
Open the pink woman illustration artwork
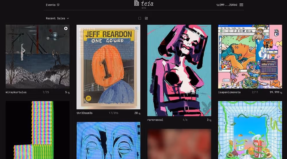click(x=179, y=70)
